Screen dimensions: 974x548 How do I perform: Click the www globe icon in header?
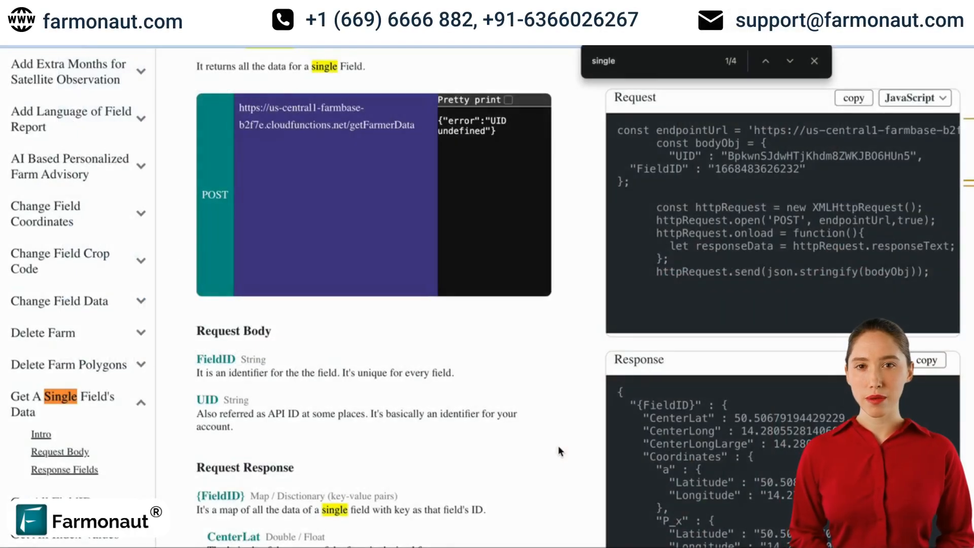(21, 20)
